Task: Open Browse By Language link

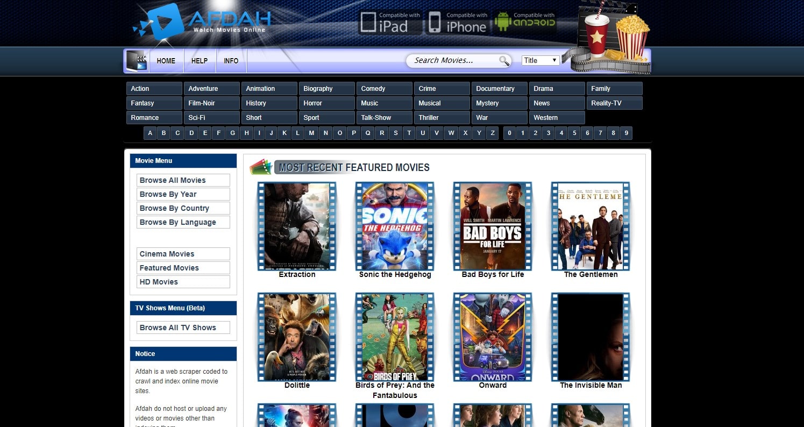Action: 183,222
